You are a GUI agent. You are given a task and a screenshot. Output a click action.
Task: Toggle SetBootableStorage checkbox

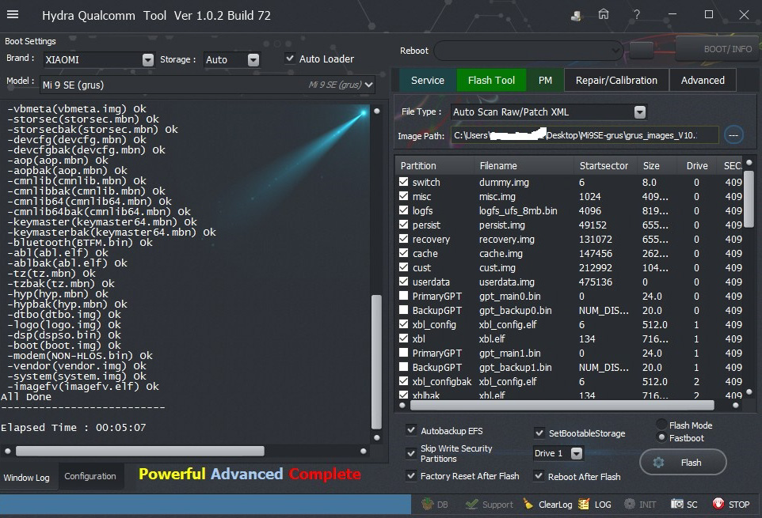(539, 433)
